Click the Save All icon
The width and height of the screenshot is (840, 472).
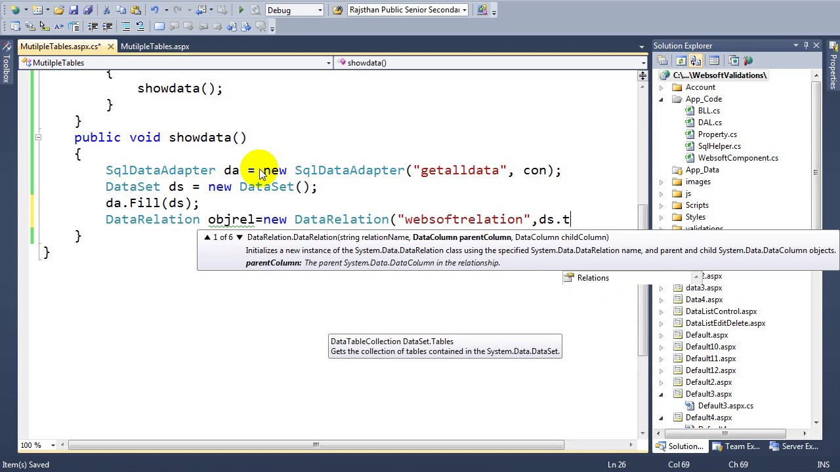tap(88, 10)
